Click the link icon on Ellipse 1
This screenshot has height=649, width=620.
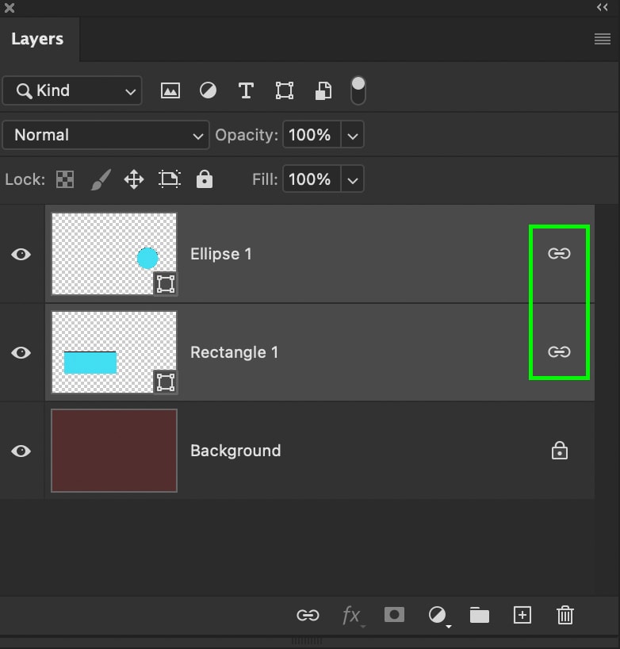[559, 253]
